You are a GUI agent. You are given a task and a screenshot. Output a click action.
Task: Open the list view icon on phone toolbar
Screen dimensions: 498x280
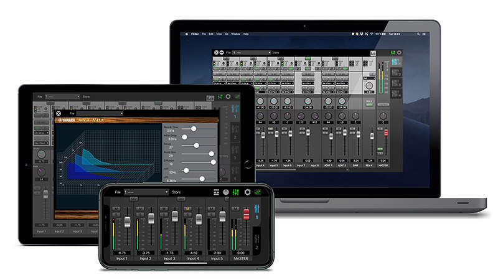[x=216, y=193]
